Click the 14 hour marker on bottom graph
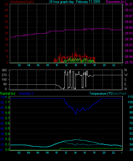 tap(75, 153)
